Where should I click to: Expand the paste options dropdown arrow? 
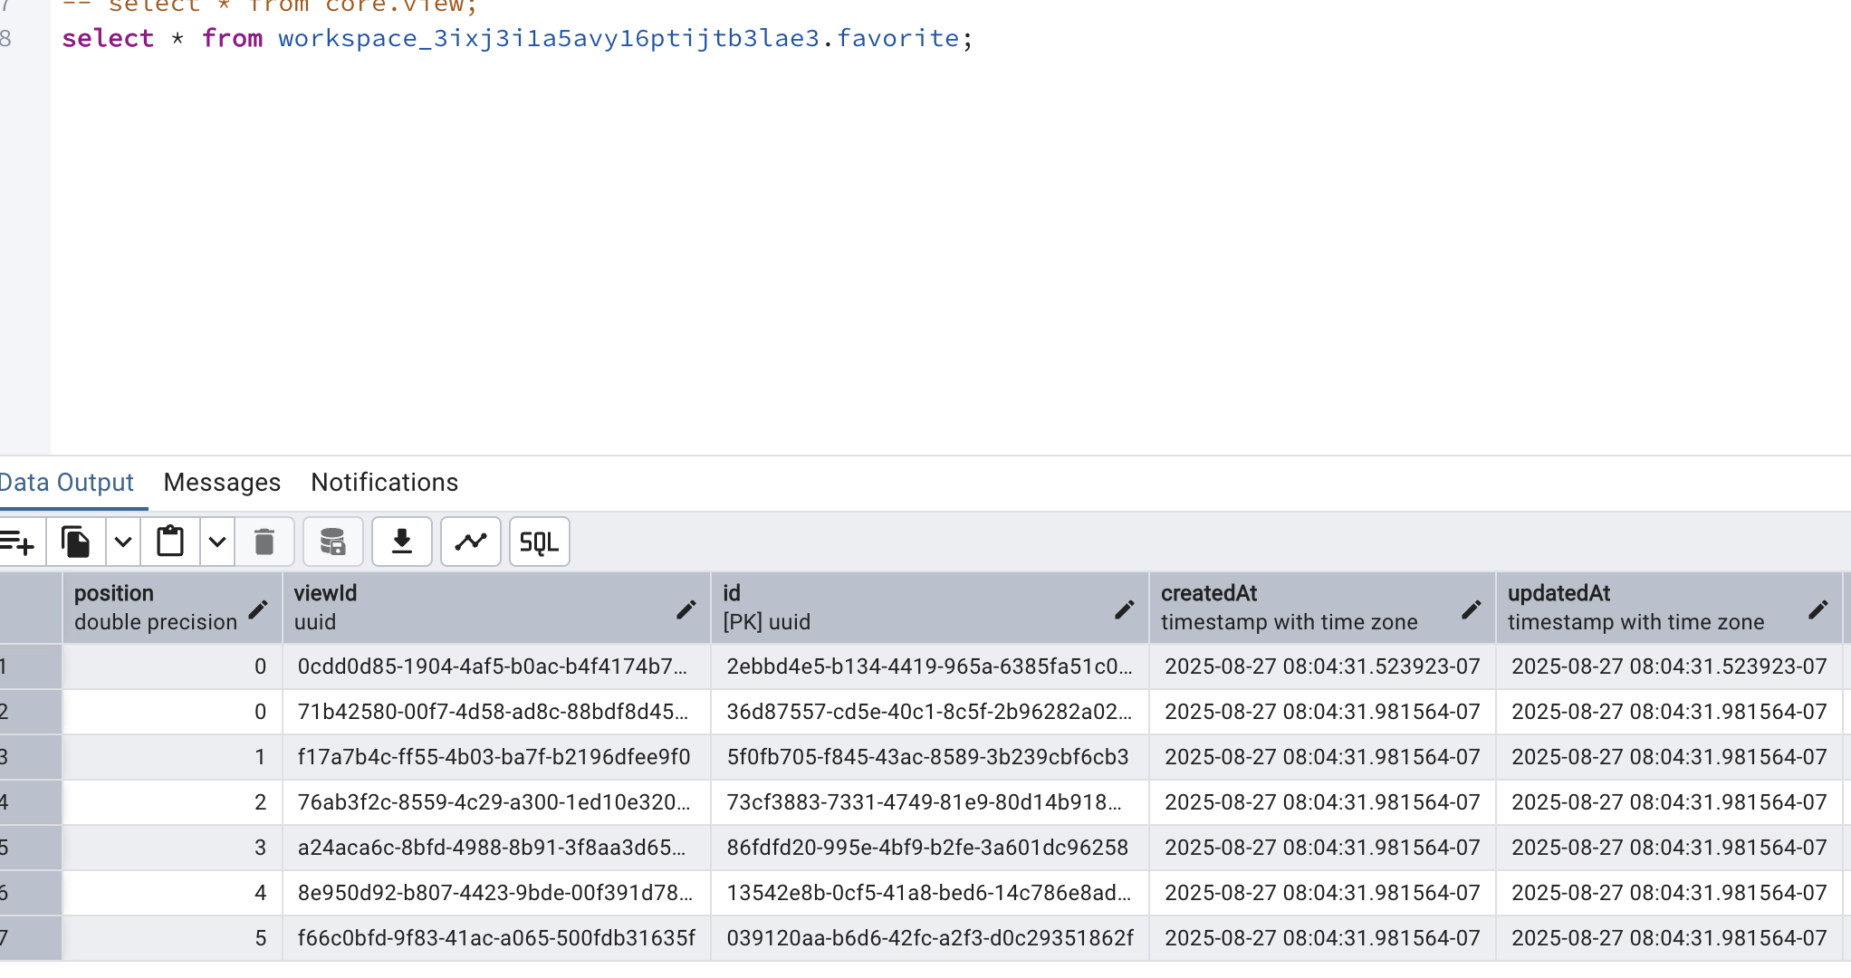pos(217,542)
